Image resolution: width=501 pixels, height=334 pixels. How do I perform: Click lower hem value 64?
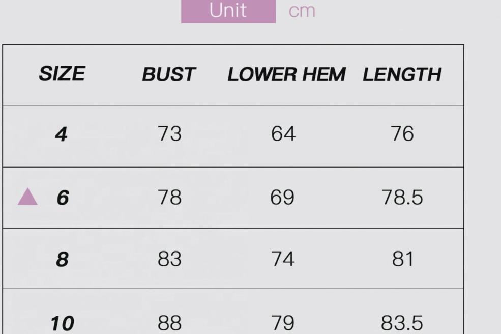tap(283, 134)
